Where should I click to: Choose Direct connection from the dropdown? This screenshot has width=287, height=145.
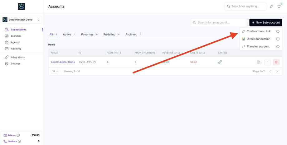point(258,39)
